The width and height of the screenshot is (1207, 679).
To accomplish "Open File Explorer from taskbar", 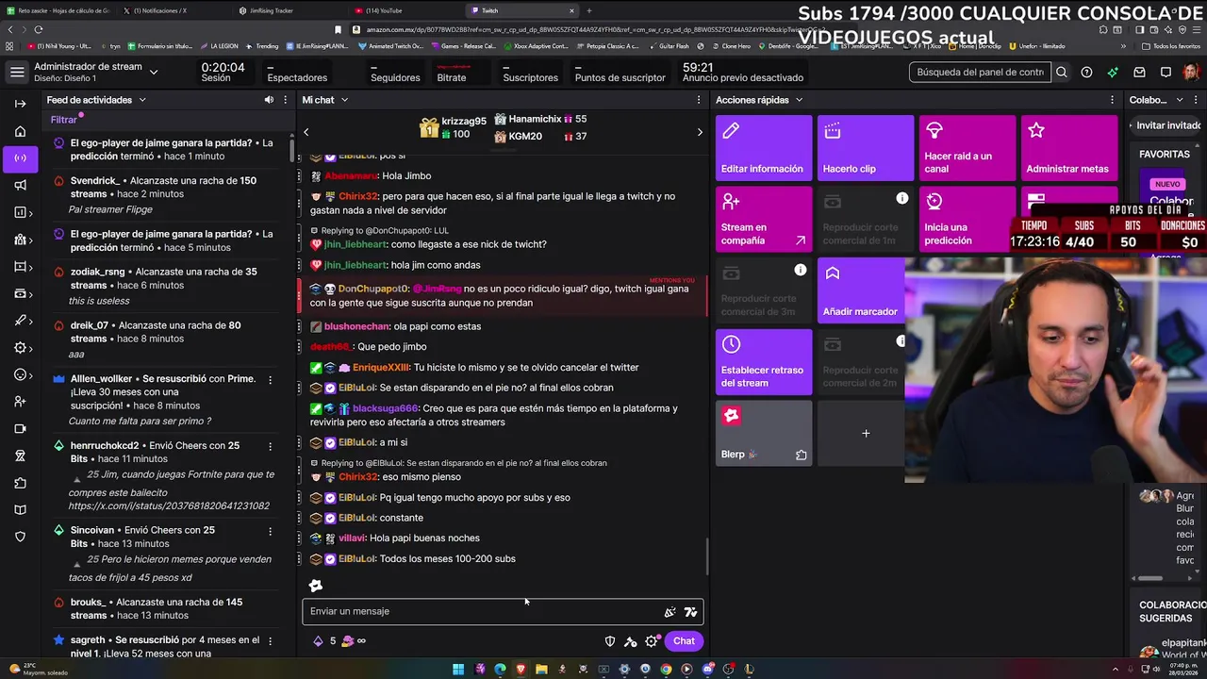I will click(x=541, y=670).
